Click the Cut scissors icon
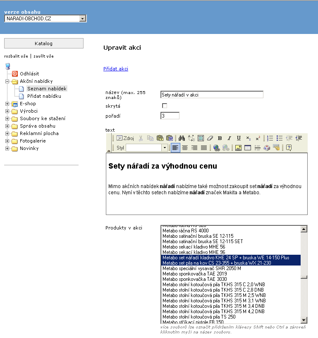The height and width of the screenshot is (338, 318). (x=141, y=138)
